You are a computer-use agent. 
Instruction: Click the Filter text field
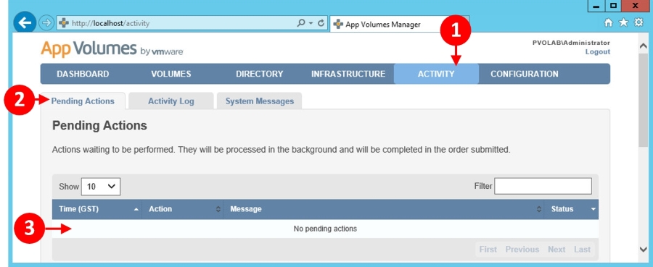click(543, 186)
